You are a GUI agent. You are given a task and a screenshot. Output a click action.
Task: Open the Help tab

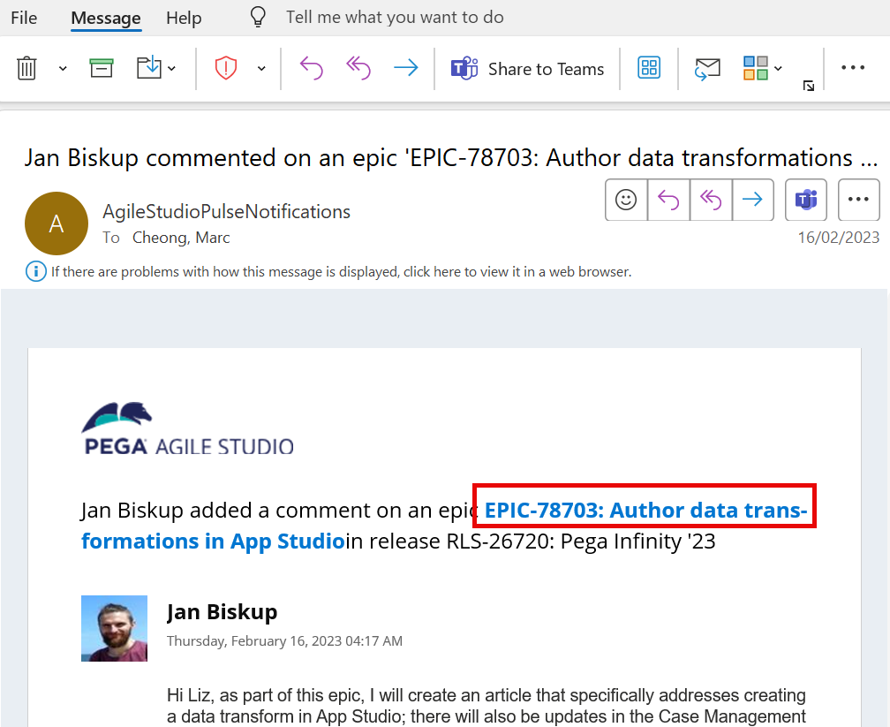click(x=184, y=19)
